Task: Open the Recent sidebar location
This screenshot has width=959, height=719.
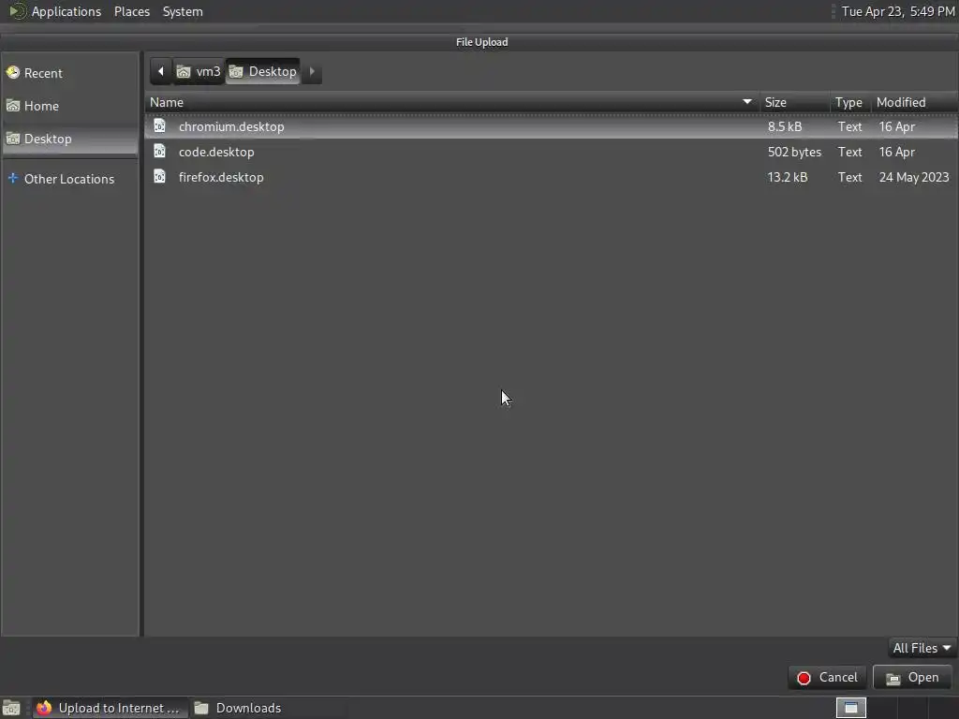Action: (x=69, y=73)
